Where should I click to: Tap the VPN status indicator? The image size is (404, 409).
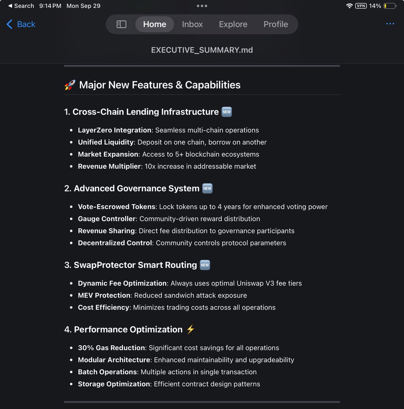coord(361,6)
